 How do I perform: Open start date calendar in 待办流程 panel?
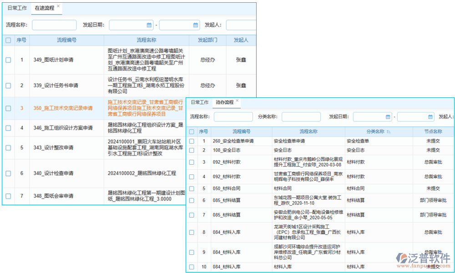(x=388, y=117)
